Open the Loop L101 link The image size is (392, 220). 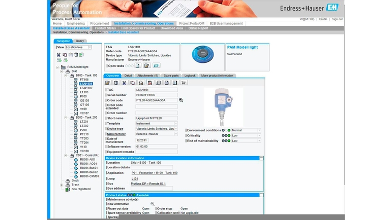[135, 179]
